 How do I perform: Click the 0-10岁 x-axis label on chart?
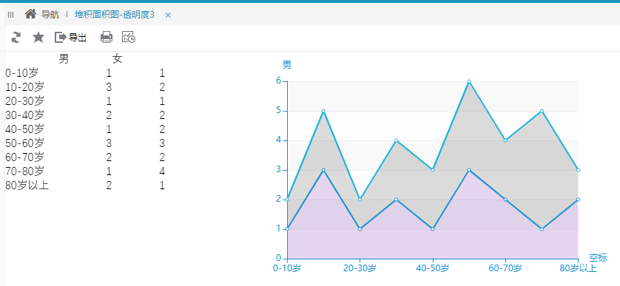pyautogui.click(x=287, y=268)
